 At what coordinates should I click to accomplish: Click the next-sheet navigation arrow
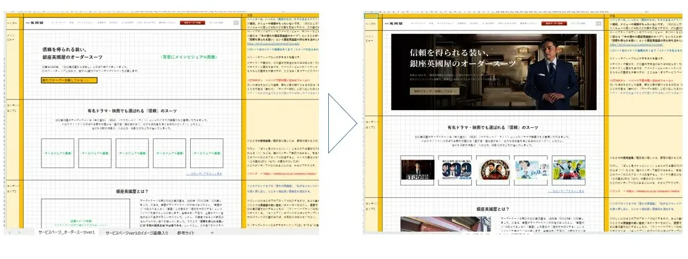pos(19,232)
